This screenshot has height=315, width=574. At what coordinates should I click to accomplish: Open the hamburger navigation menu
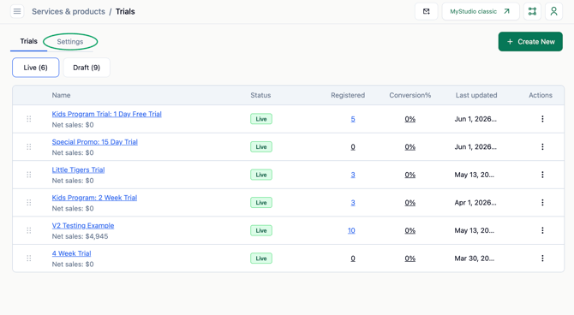(17, 11)
